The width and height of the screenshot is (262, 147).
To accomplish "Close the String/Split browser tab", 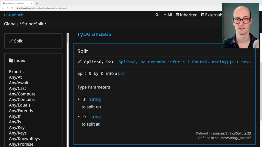I will [31, 3].
